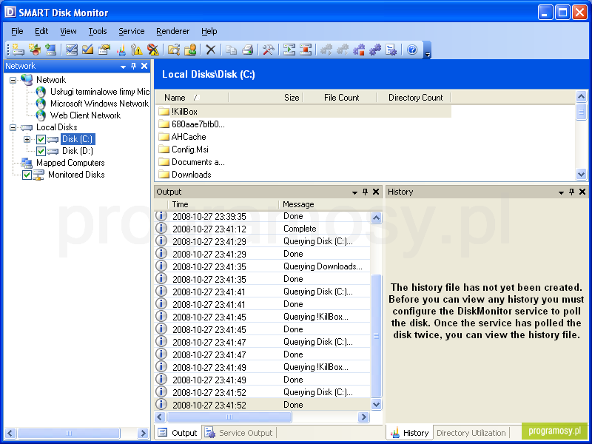This screenshot has height=444, width=592.
Task: Click the service log gear document icon
Action: coord(391,50)
